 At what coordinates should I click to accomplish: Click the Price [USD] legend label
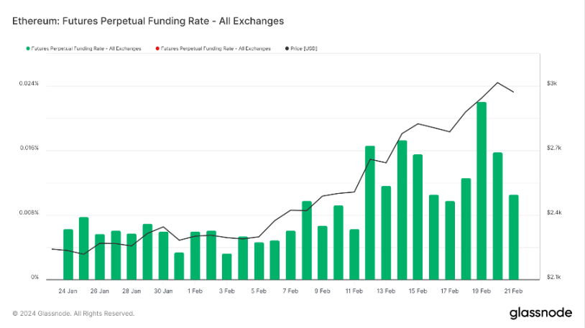click(x=304, y=49)
